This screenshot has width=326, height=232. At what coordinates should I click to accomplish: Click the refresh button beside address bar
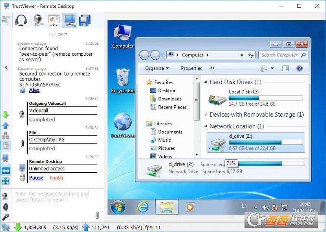pyautogui.click(x=251, y=55)
